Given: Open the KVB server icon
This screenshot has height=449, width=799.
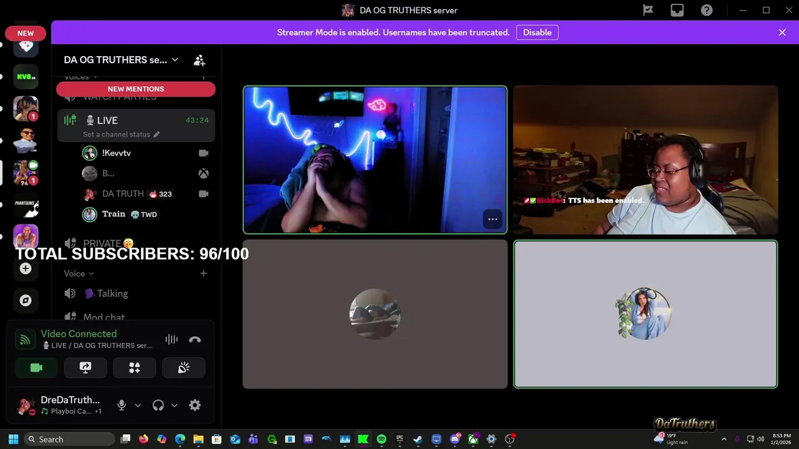Looking at the screenshot, I should tap(26, 77).
